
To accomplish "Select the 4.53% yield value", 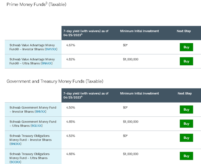I will click(x=71, y=136).
